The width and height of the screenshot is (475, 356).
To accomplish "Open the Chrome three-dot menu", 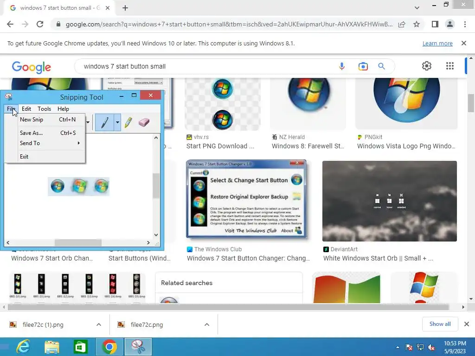I will pyautogui.click(x=465, y=24).
